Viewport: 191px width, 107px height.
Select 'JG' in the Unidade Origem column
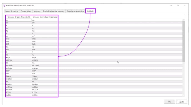19,47
